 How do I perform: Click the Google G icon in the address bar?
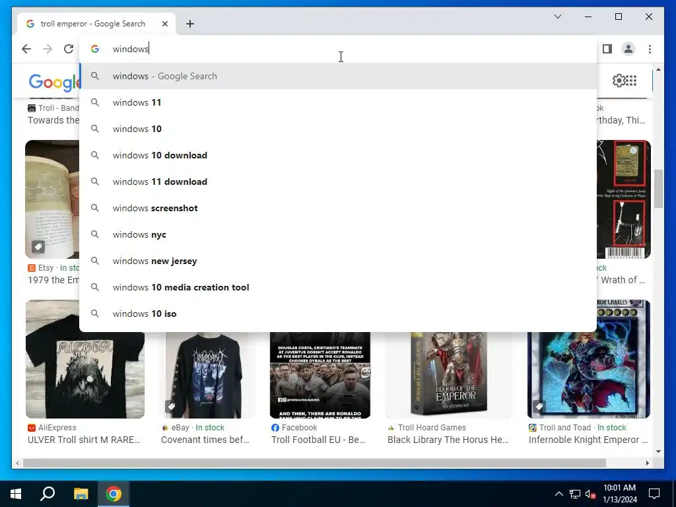tap(95, 49)
